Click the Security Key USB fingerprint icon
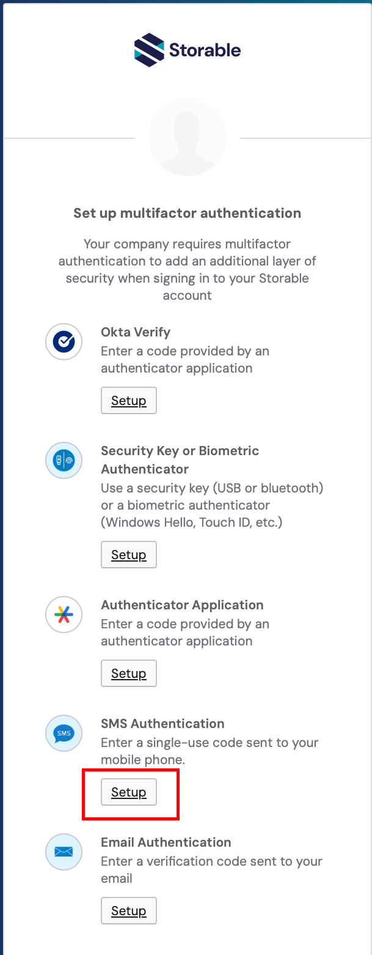 click(64, 461)
